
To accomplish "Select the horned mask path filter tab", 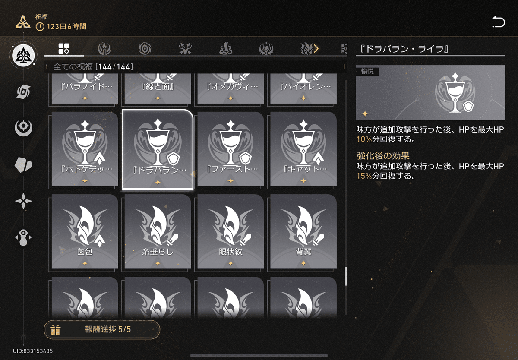I will pos(185,49).
